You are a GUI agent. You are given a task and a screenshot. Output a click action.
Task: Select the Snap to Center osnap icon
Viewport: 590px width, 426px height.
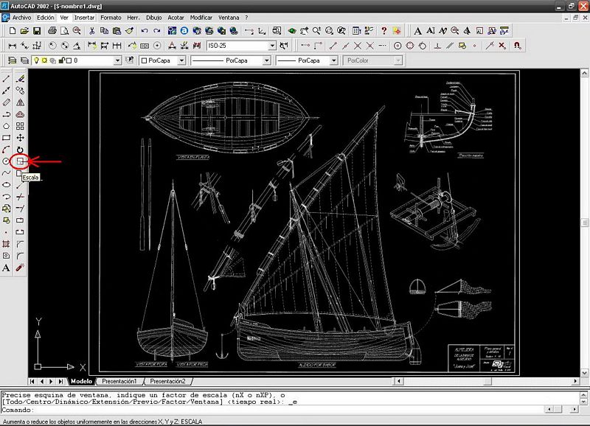pos(398,46)
